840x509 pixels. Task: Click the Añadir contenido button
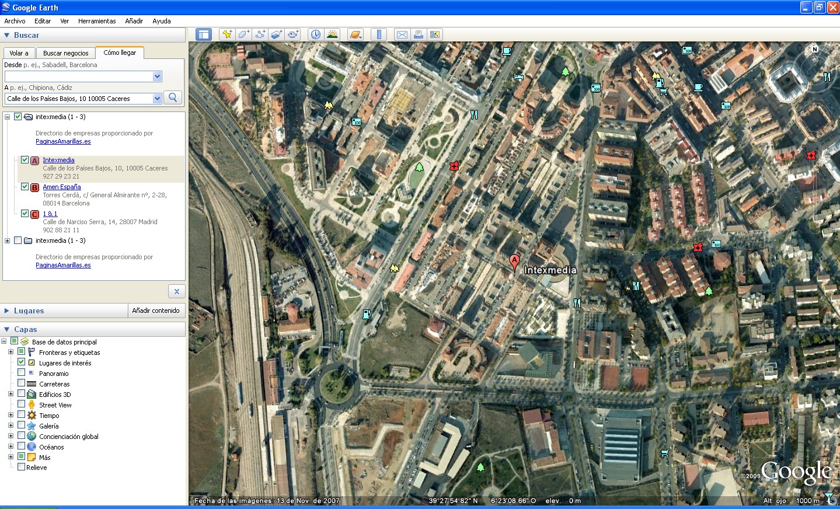coord(156,311)
